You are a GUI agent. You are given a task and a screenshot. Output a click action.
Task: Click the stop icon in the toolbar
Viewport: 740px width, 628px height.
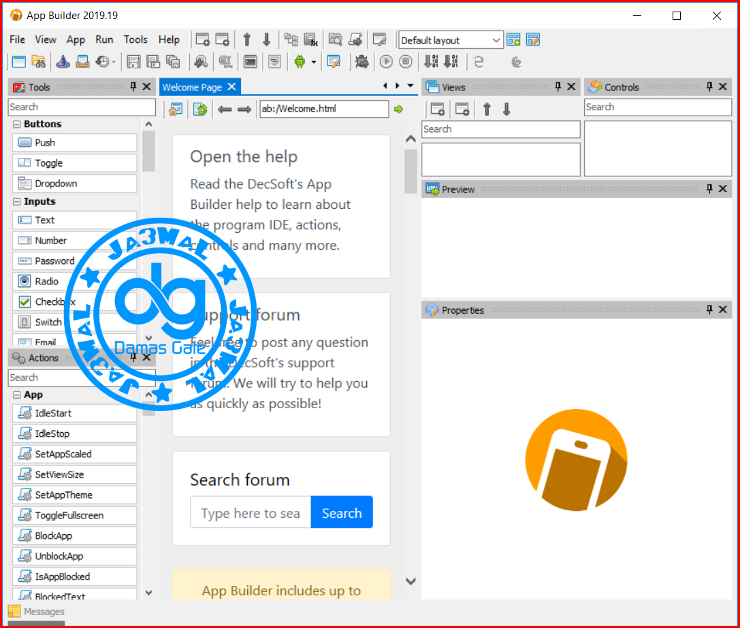406,62
